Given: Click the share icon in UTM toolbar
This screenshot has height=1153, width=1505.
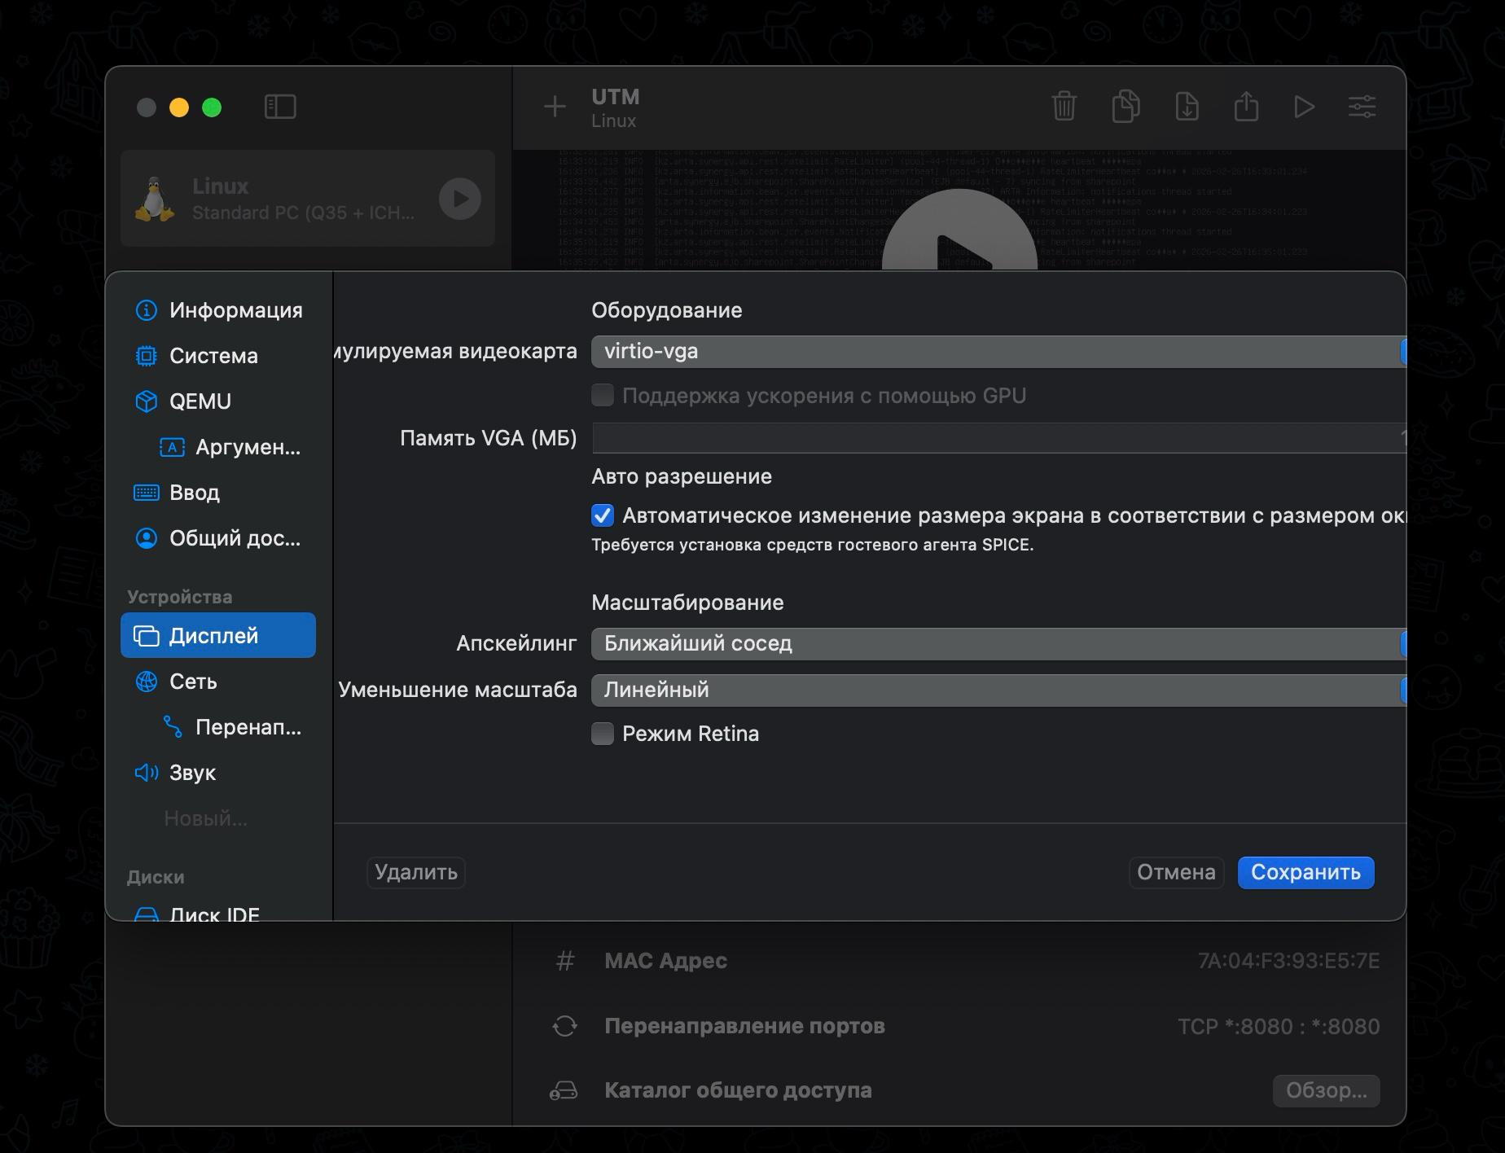Looking at the screenshot, I should 1246,107.
